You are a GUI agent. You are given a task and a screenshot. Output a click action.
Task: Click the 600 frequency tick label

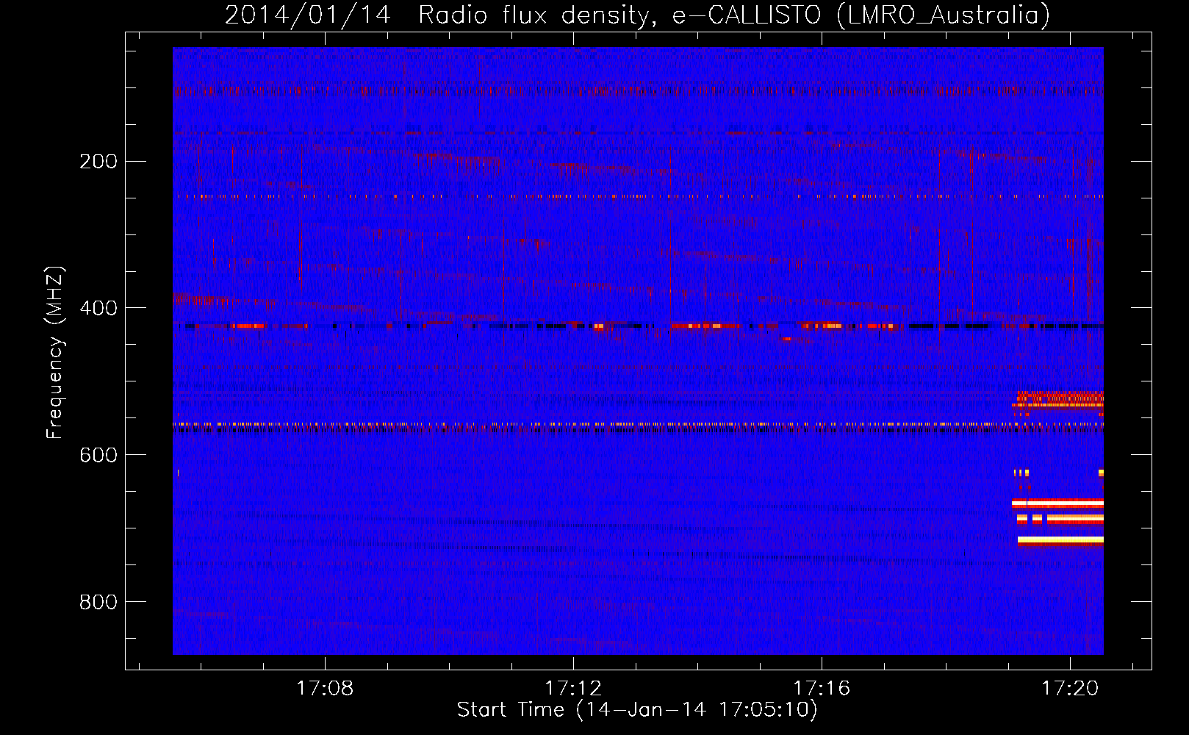click(98, 455)
